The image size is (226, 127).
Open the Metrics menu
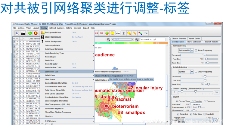(21, 28)
